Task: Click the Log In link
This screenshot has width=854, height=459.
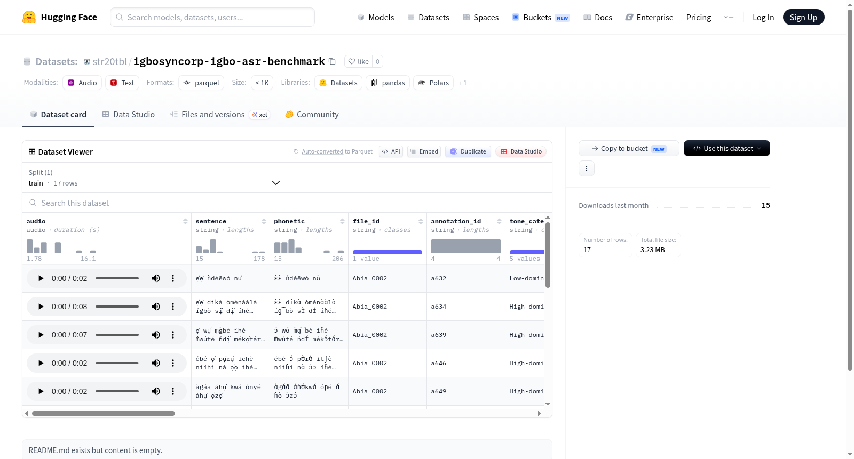Action: [763, 17]
